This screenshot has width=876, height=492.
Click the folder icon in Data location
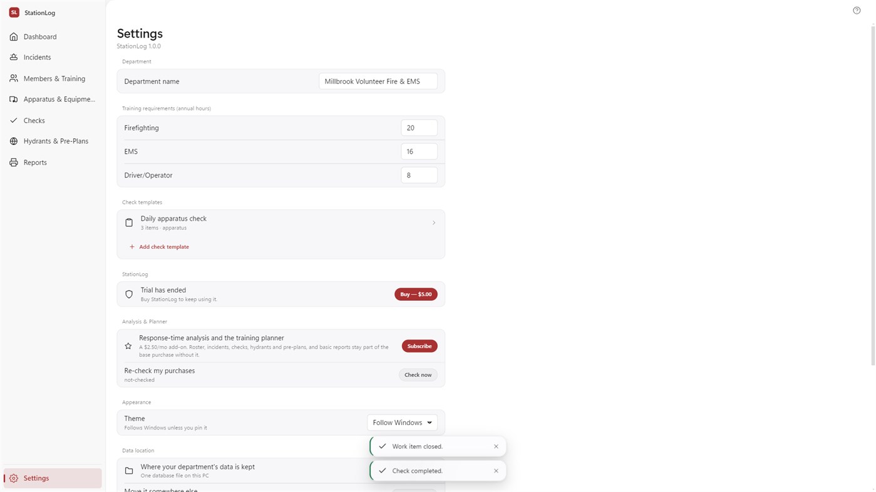[x=129, y=471]
